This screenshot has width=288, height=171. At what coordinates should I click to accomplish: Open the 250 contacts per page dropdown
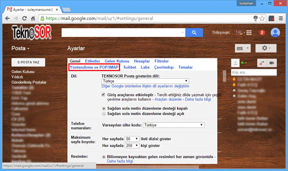pyautogui.click(x=132, y=146)
